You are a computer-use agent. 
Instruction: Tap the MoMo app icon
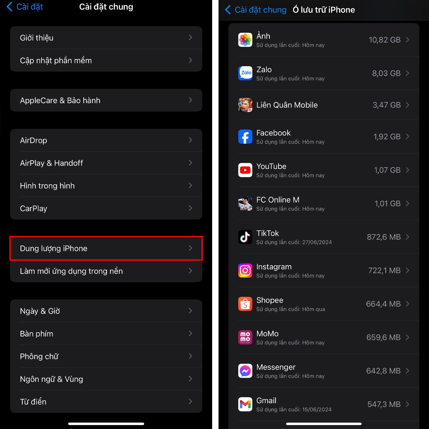coord(245,337)
